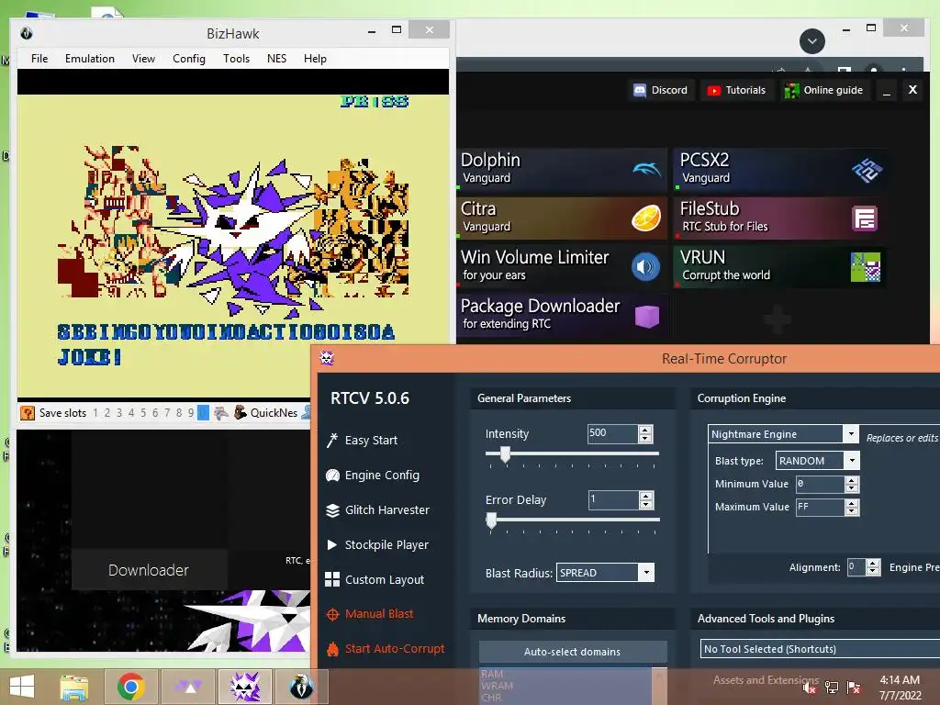Launch PCSX2 Vanguard from the launcher
The image size is (940, 705).
click(779, 170)
